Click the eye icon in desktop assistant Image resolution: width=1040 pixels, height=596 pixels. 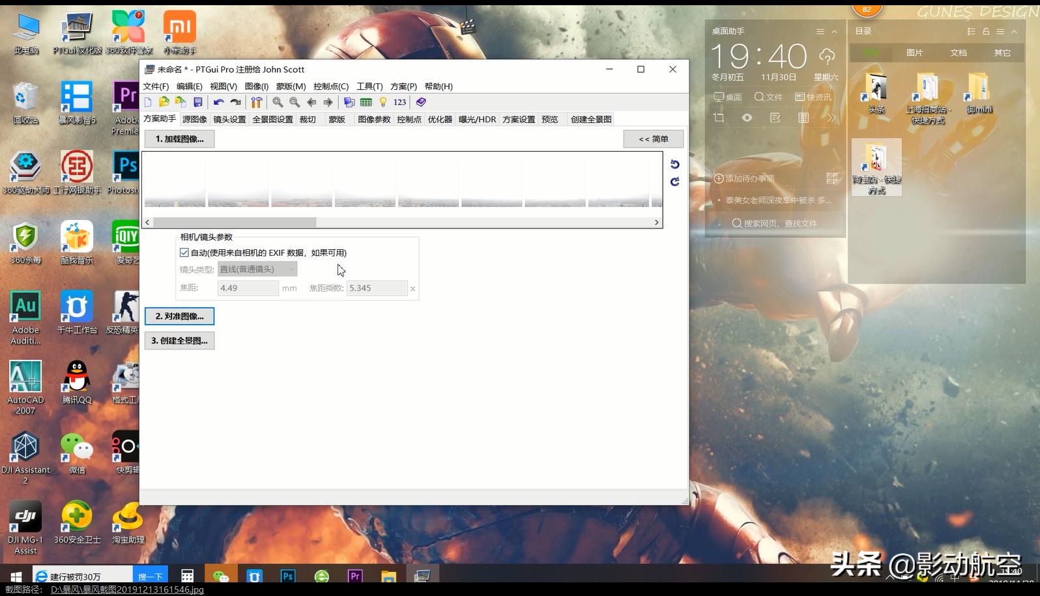pos(747,118)
